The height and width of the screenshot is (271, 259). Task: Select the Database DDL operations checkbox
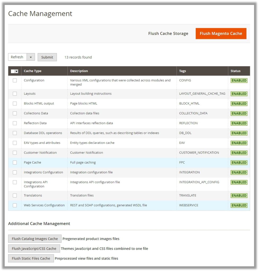(x=15, y=133)
